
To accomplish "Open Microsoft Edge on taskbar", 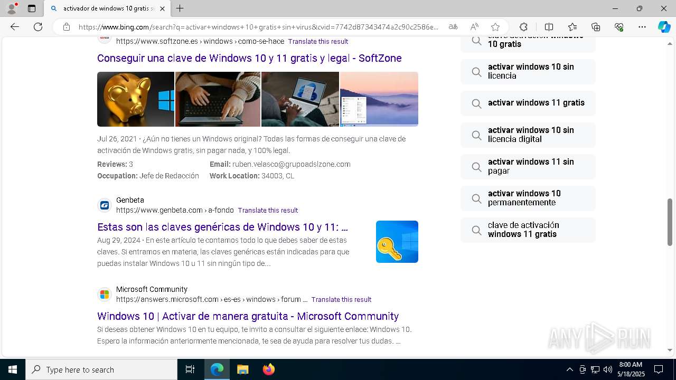I will click(217, 369).
